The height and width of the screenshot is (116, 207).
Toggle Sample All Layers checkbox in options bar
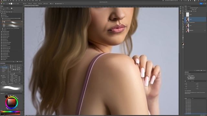click(56, 4)
